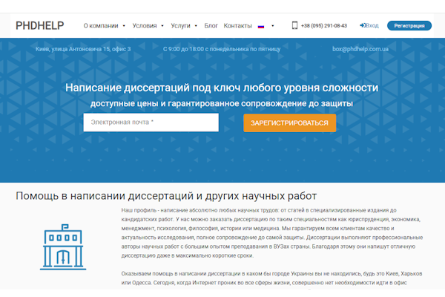Viewport: 445px width, 297px height.
Task: Click the box@phdhelp.com.ua email address
Action: point(360,49)
